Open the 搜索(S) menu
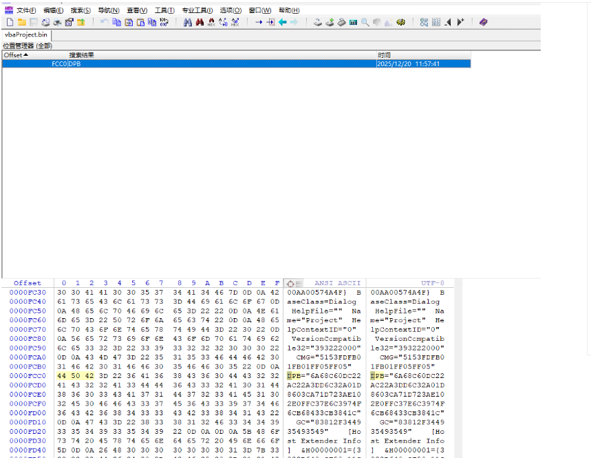Screen dimensions: 591x460 pos(80,10)
